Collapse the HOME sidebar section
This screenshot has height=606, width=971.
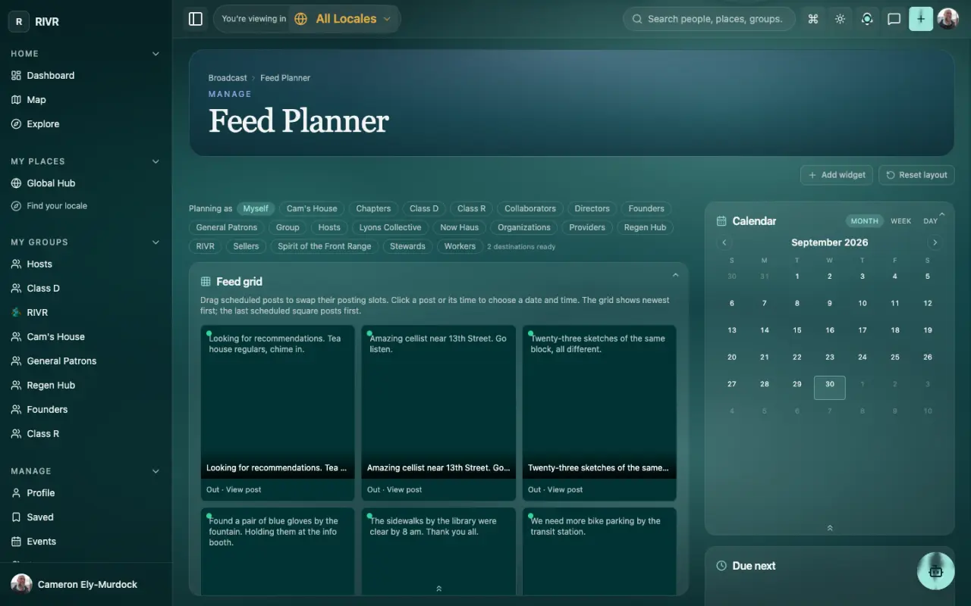point(156,54)
